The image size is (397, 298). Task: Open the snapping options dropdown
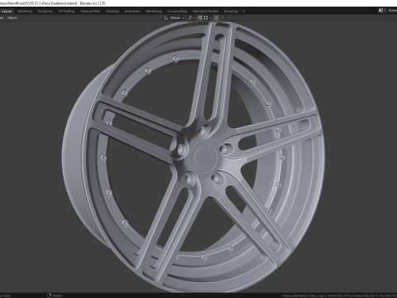(x=208, y=18)
